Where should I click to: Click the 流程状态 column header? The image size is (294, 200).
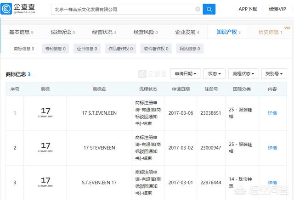pos(148,89)
